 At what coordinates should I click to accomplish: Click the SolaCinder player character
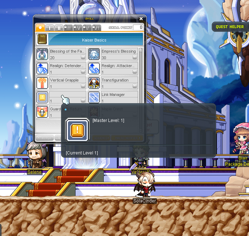click(x=145, y=184)
